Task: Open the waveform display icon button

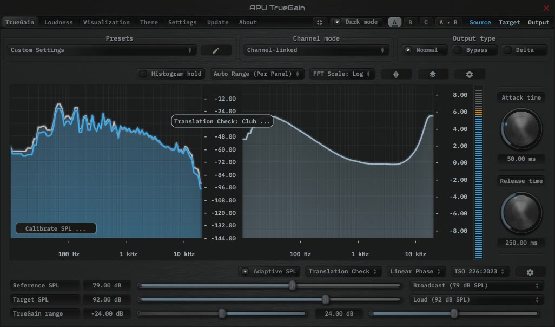Action: [x=396, y=74]
